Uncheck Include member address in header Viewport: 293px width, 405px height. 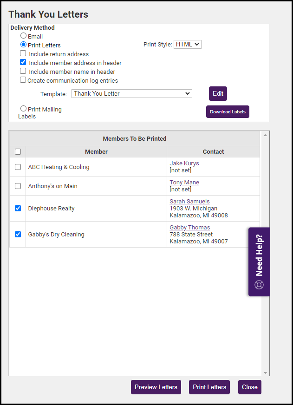[23, 63]
